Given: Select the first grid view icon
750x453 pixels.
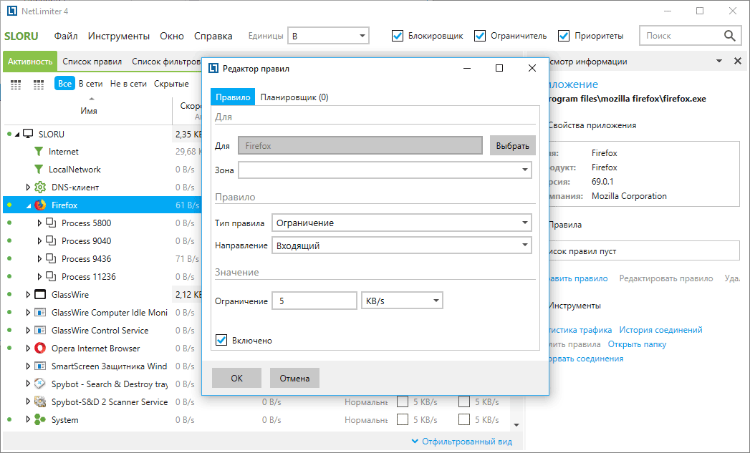Looking at the screenshot, I should click(16, 84).
